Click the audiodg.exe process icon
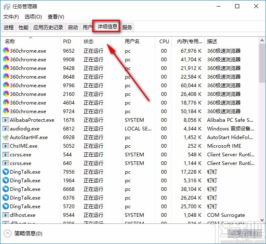The width and height of the screenshot is (266, 244). (x=6, y=129)
